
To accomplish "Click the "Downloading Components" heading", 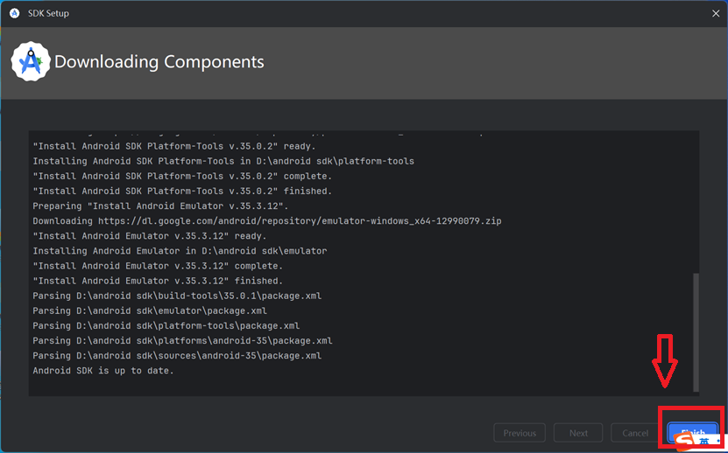I will pyautogui.click(x=159, y=62).
